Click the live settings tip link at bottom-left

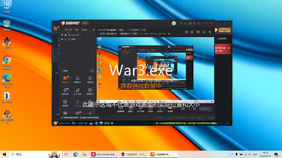coord(81,118)
